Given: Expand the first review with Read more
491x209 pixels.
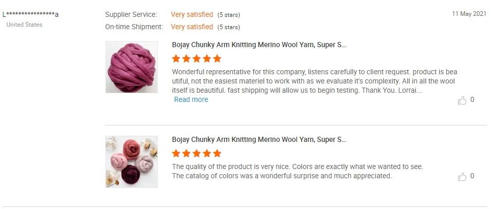Looking at the screenshot, I should 191,99.
